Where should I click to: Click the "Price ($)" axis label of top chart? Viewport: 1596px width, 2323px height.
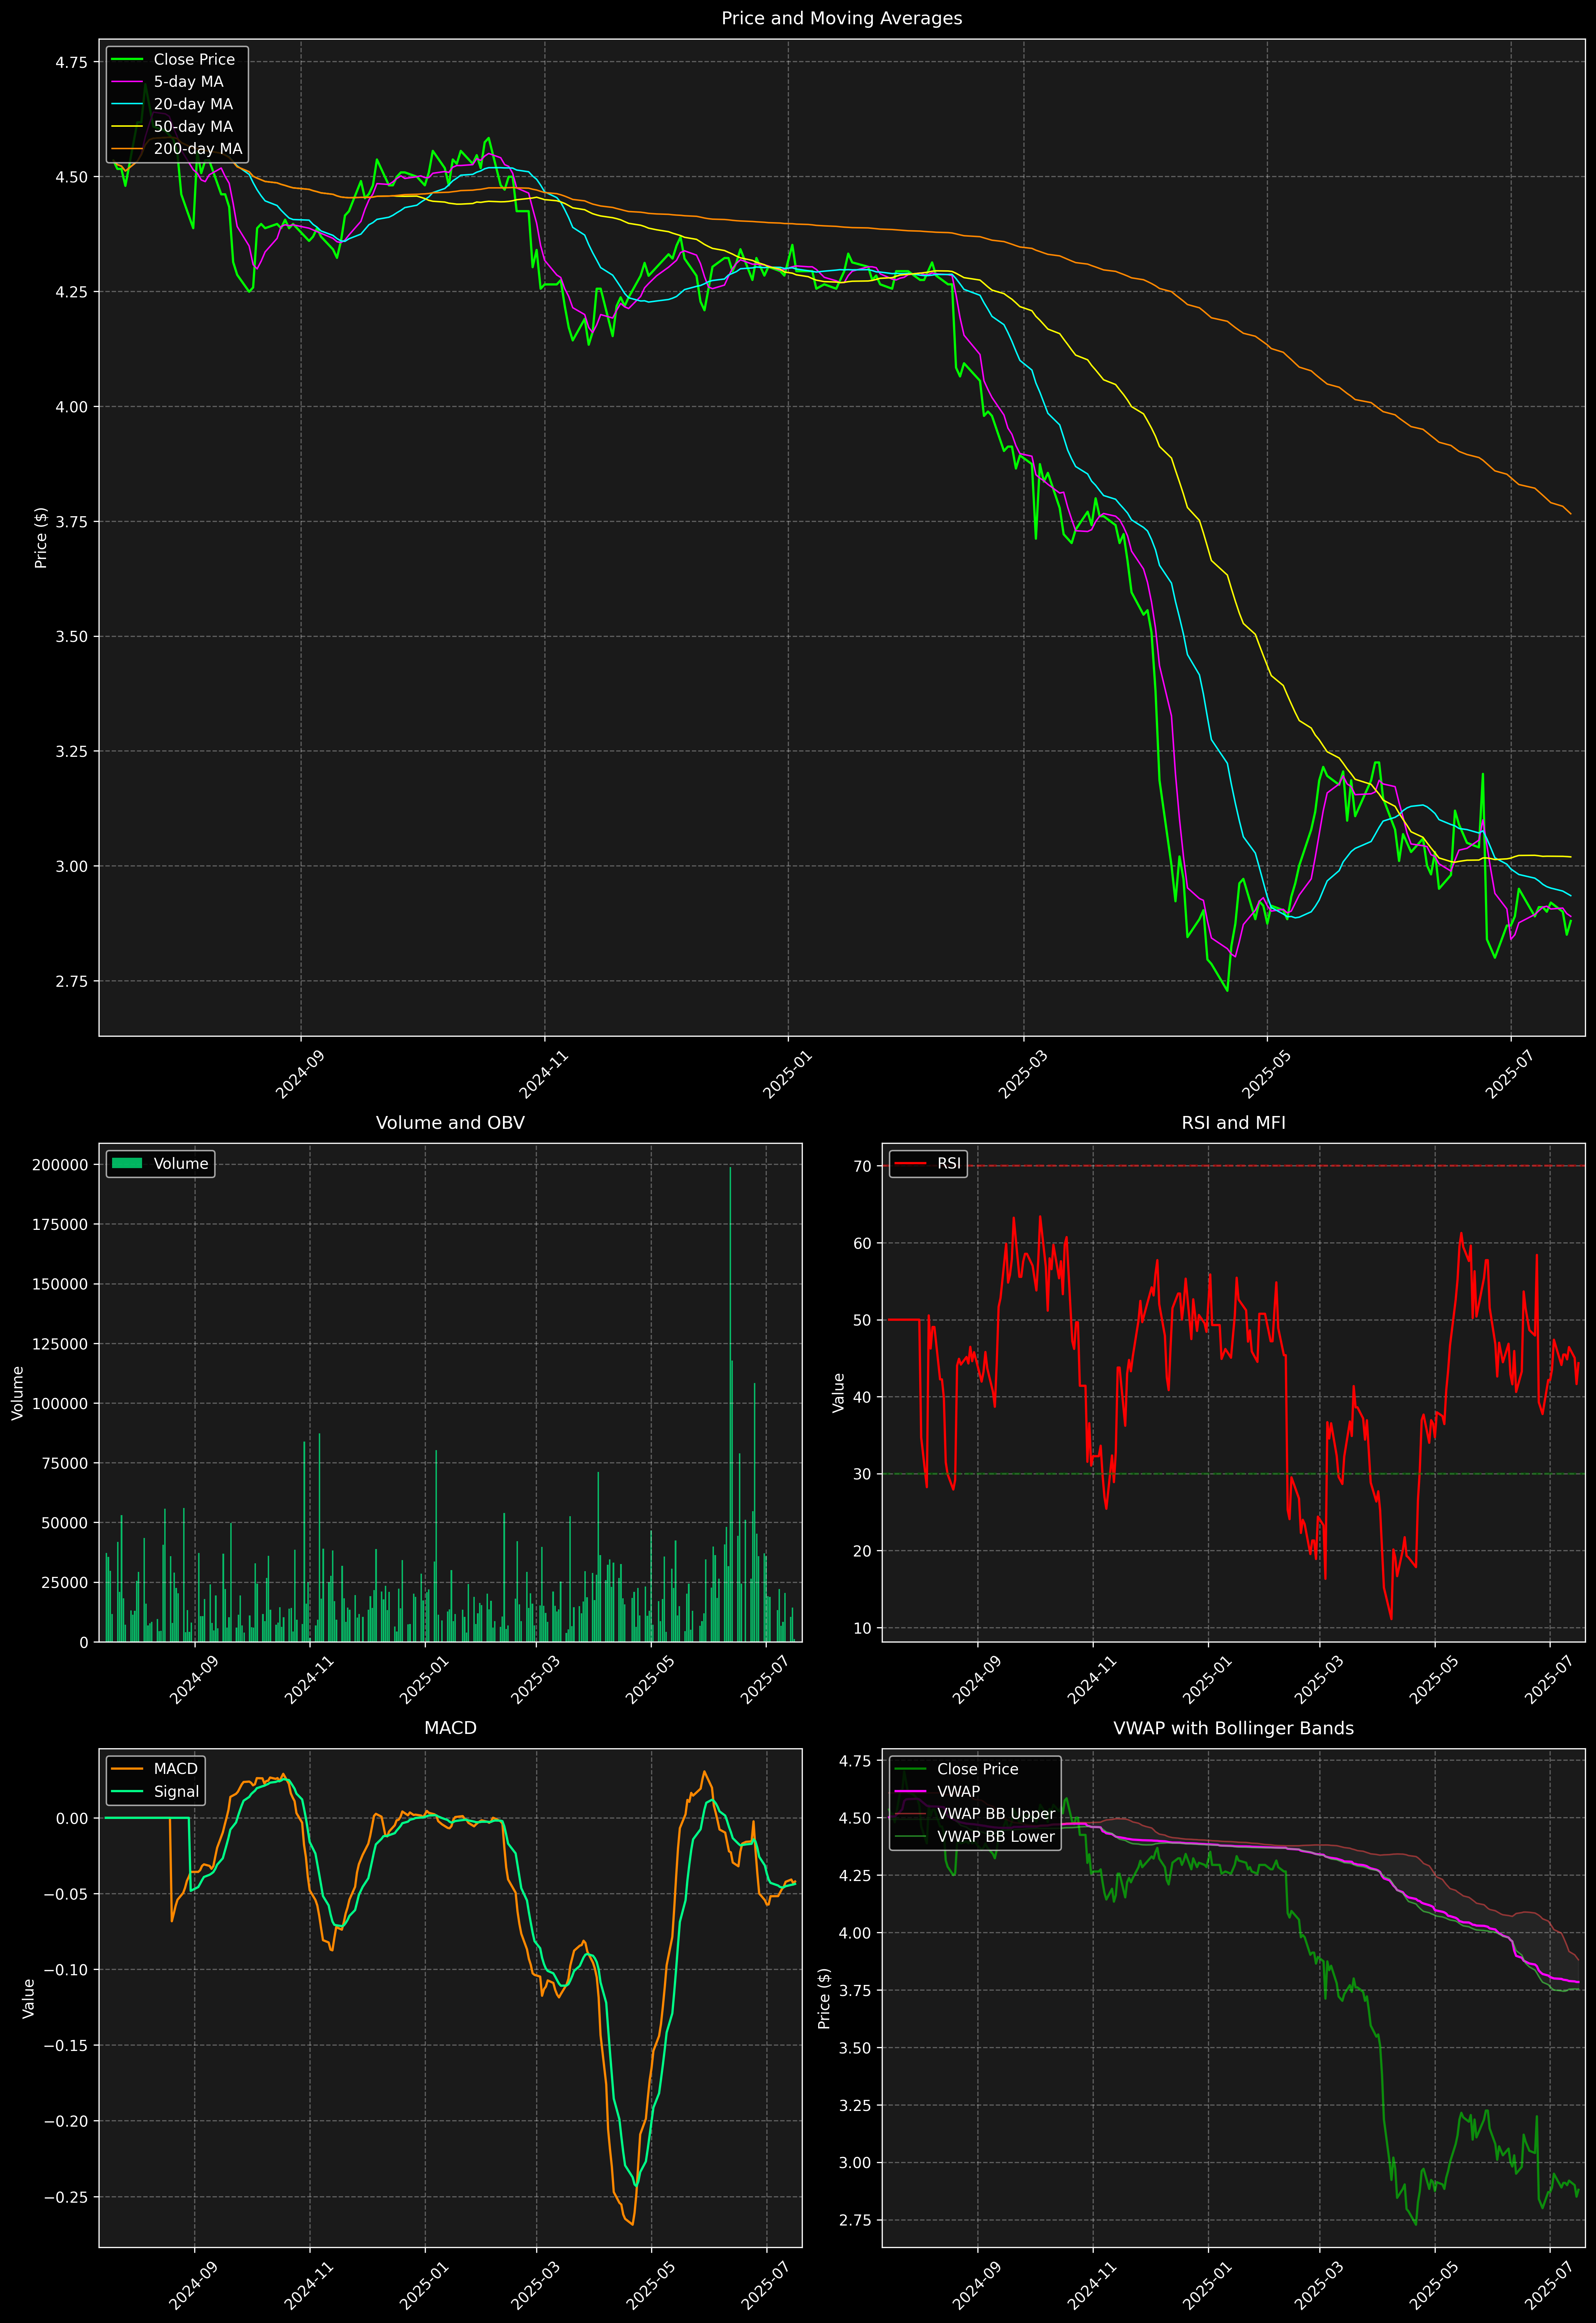pyautogui.click(x=41, y=538)
